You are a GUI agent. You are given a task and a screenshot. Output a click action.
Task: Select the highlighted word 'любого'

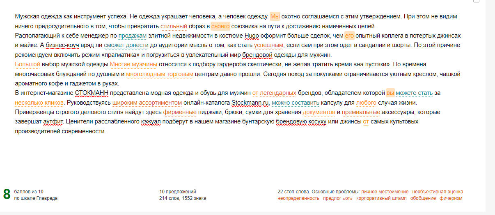coord(366,103)
